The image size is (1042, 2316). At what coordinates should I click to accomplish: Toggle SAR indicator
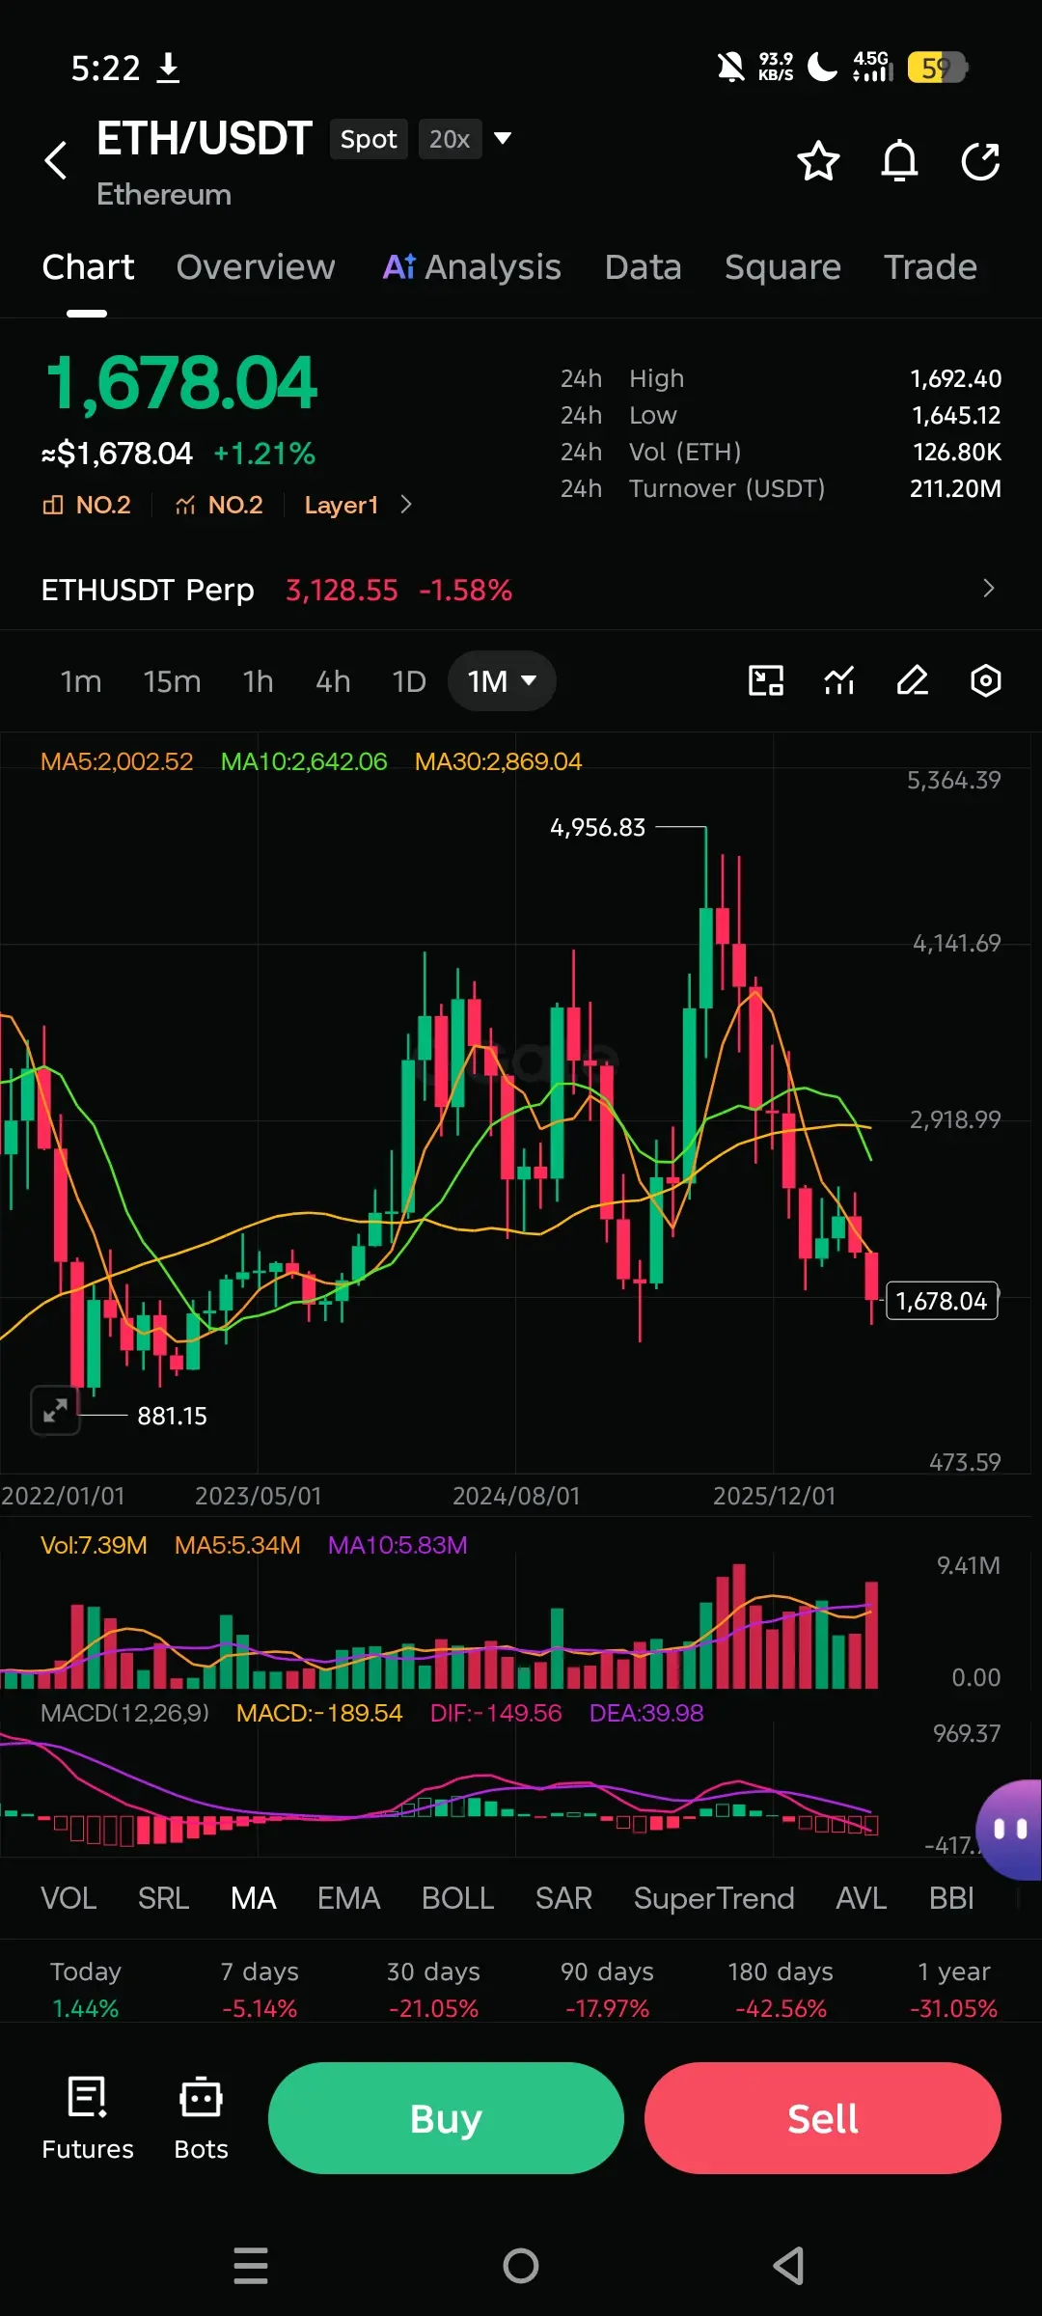click(563, 1898)
